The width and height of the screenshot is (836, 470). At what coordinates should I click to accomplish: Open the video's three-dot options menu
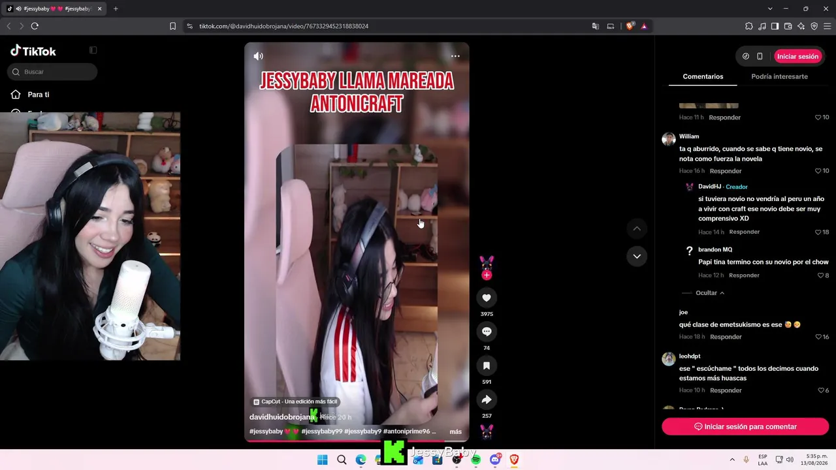click(x=455, y=56)
